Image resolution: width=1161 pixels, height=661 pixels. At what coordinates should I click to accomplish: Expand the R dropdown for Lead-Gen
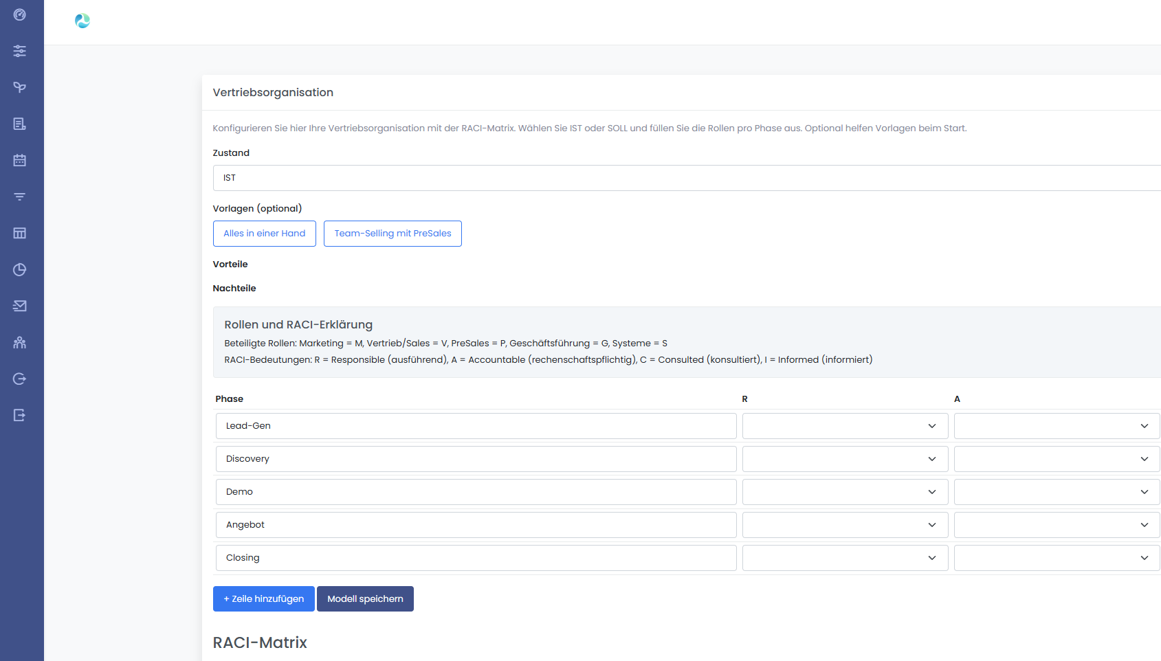[845, 426]
